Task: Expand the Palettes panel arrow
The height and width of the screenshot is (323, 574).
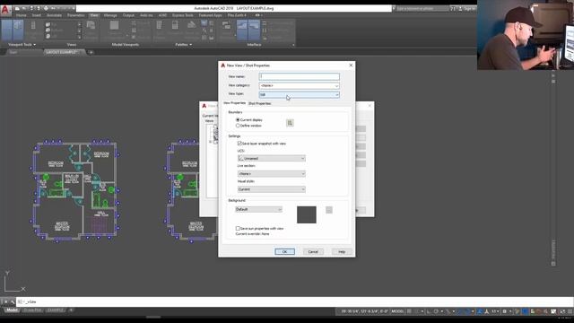Action: tap(190, 45)
